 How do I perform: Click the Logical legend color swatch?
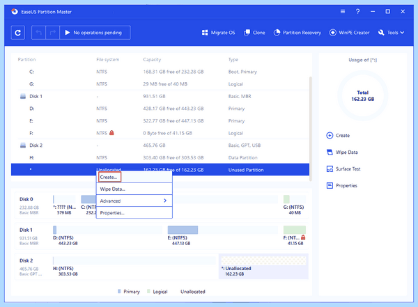tap(148, 291)
